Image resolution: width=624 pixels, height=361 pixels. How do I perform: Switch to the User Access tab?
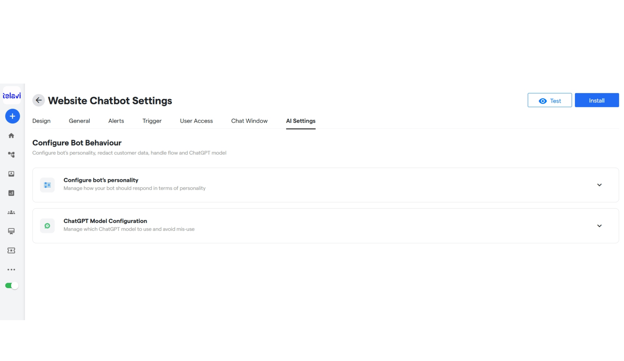tap(196, 121)
